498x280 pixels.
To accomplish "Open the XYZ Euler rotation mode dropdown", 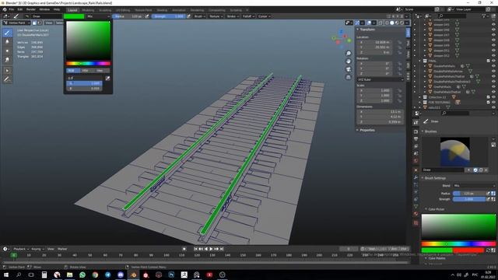I will point(380,79).
